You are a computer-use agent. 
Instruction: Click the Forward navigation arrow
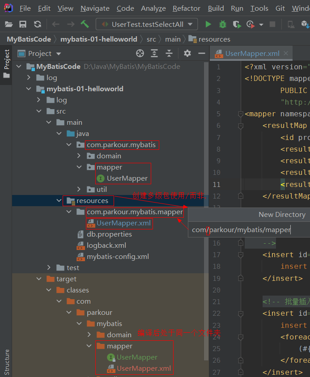coord(71,24)
